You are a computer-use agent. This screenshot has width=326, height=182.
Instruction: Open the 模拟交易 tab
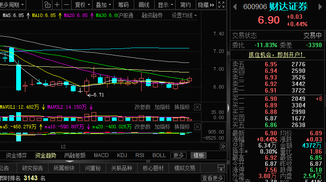coord(184,168)
